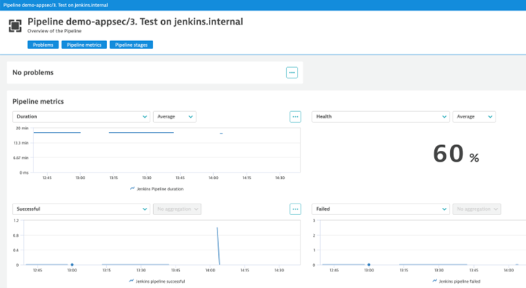Open the Duration chart three-dot menu

click(296, 117)
